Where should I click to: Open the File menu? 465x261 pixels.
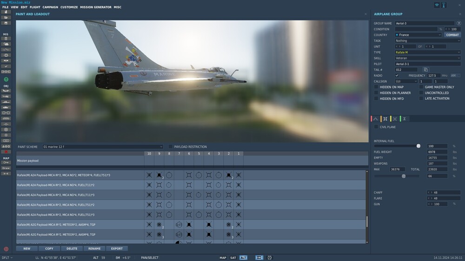5,7
